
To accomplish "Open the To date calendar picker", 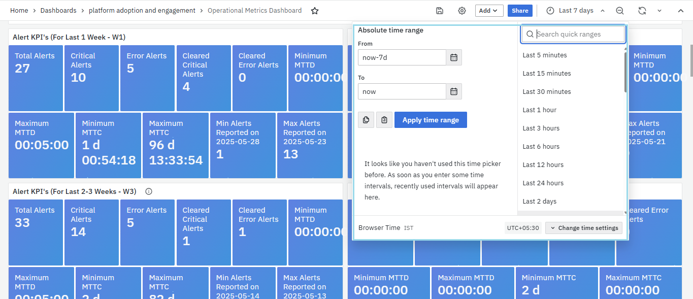I will tap(454, 91).
